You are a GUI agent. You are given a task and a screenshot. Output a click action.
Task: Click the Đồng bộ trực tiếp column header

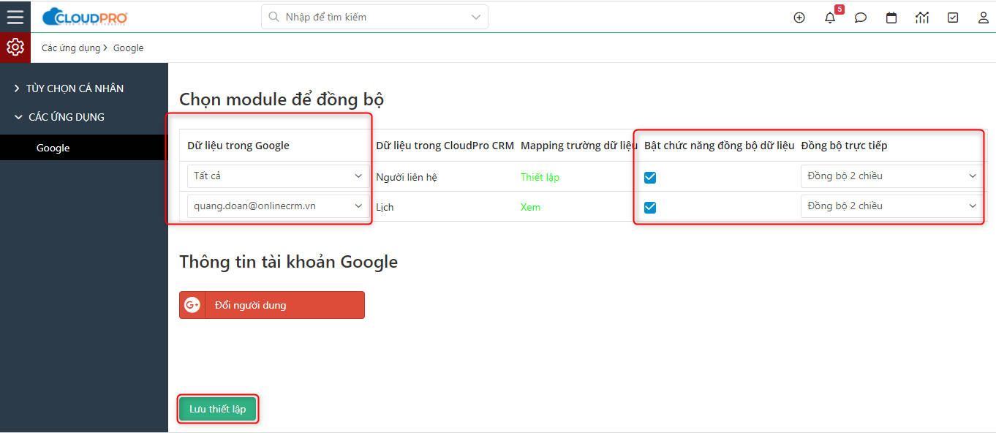(x=844, y=146)
